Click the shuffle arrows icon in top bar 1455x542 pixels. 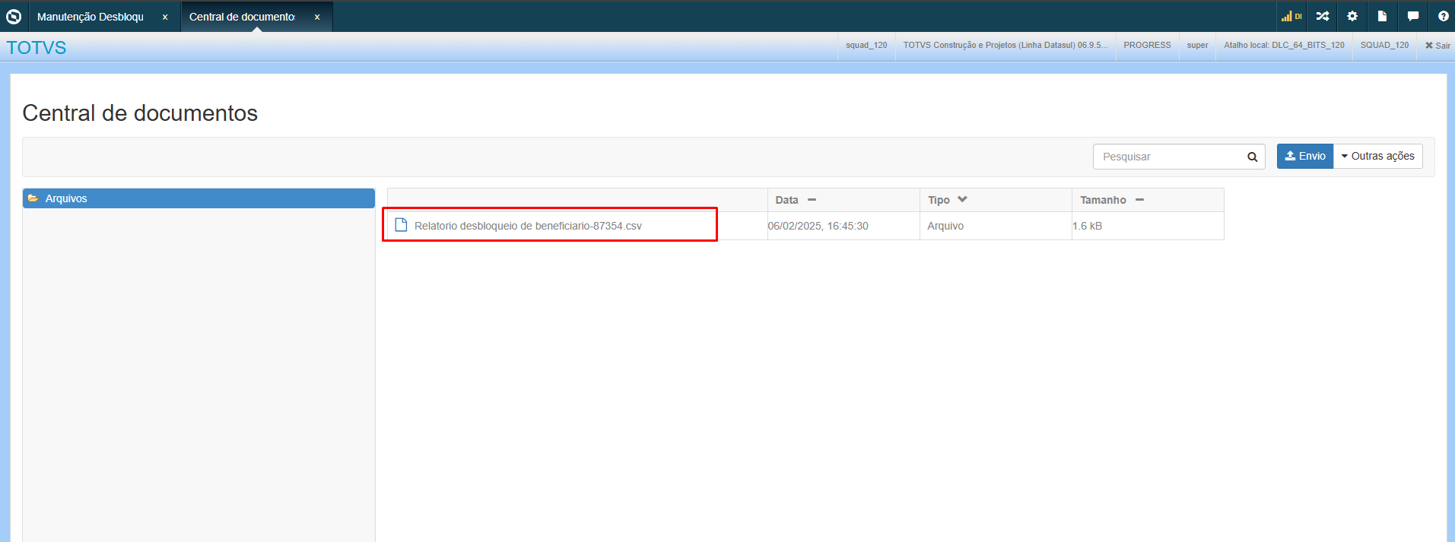pos(1323,16)
